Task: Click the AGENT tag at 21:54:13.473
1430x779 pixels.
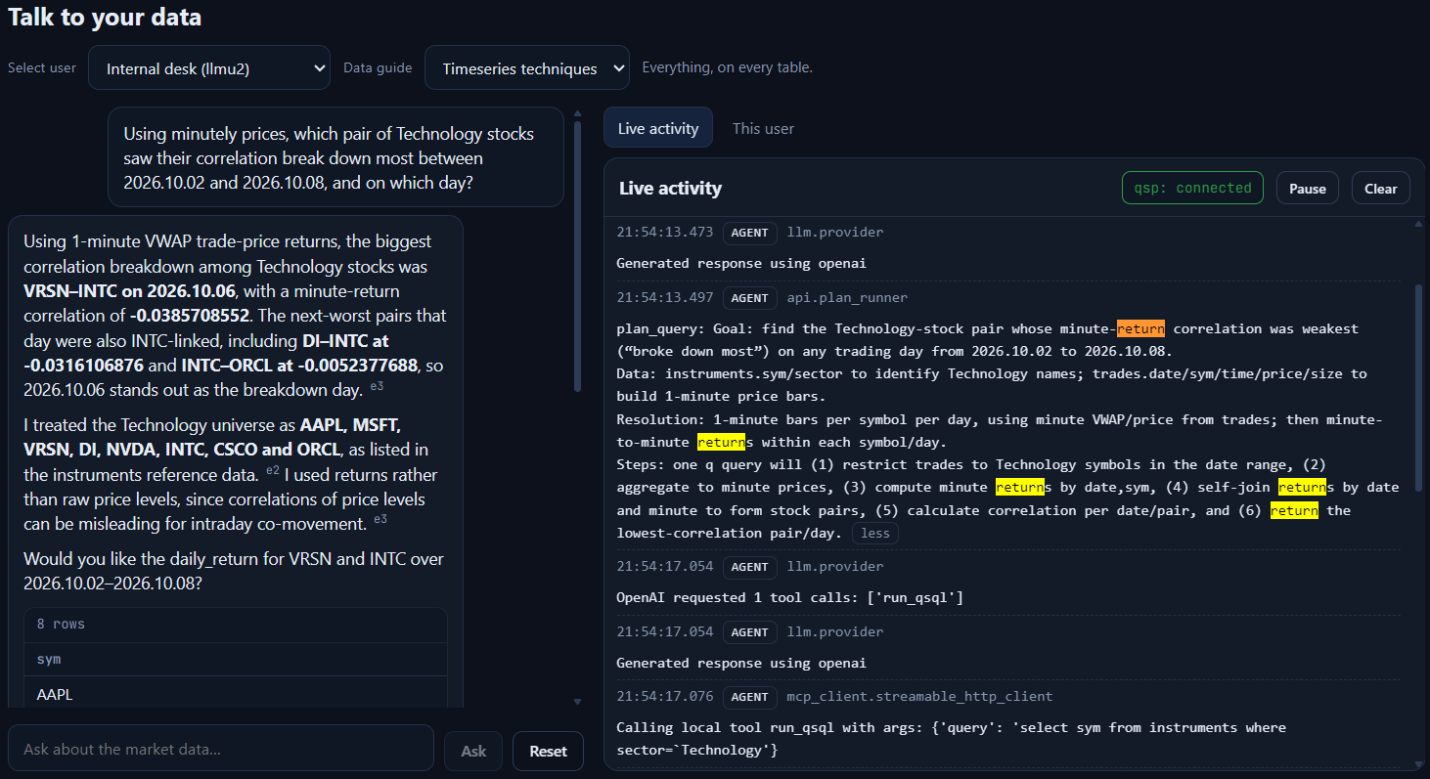Action: [x=749, y=233]
